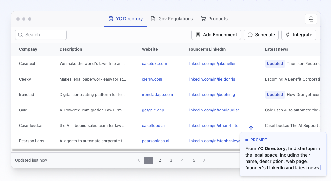The image size is (331, 181).
Task: Go to the previous page with the left chevron
Action: tap(139, 160)
